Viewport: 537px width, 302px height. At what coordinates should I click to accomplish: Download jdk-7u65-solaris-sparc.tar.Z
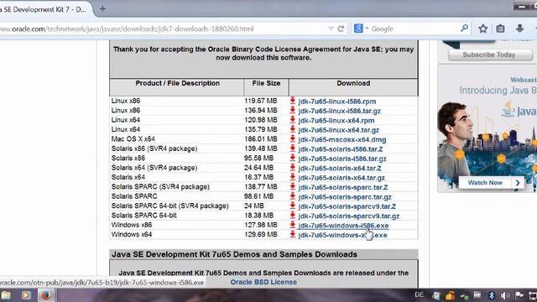click(x=343, y=188)
